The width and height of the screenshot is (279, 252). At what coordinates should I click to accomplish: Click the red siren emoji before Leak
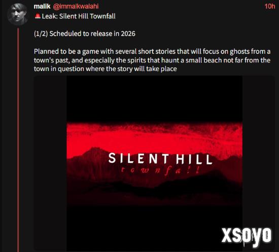pos(38,16)
